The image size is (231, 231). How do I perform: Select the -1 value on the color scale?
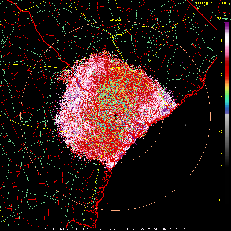tap(220, 120)
